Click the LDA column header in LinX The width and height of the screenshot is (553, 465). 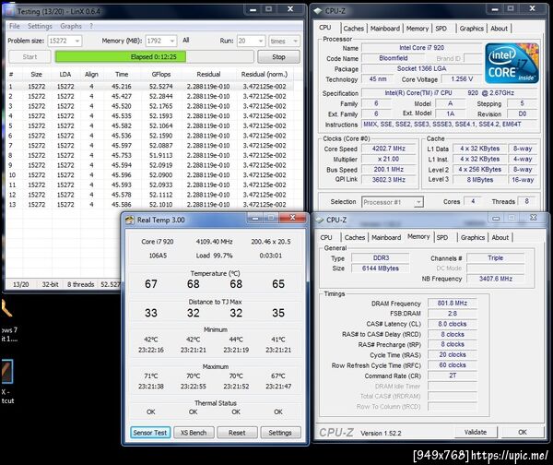coord(65,75)
